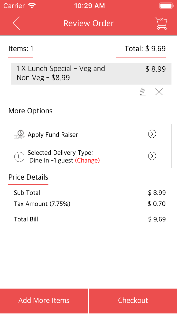This screenshot has height=314, width=177.
Task: Tap the battery indicator in status bar
Action: pyautogui.click(x=166, y=6)
